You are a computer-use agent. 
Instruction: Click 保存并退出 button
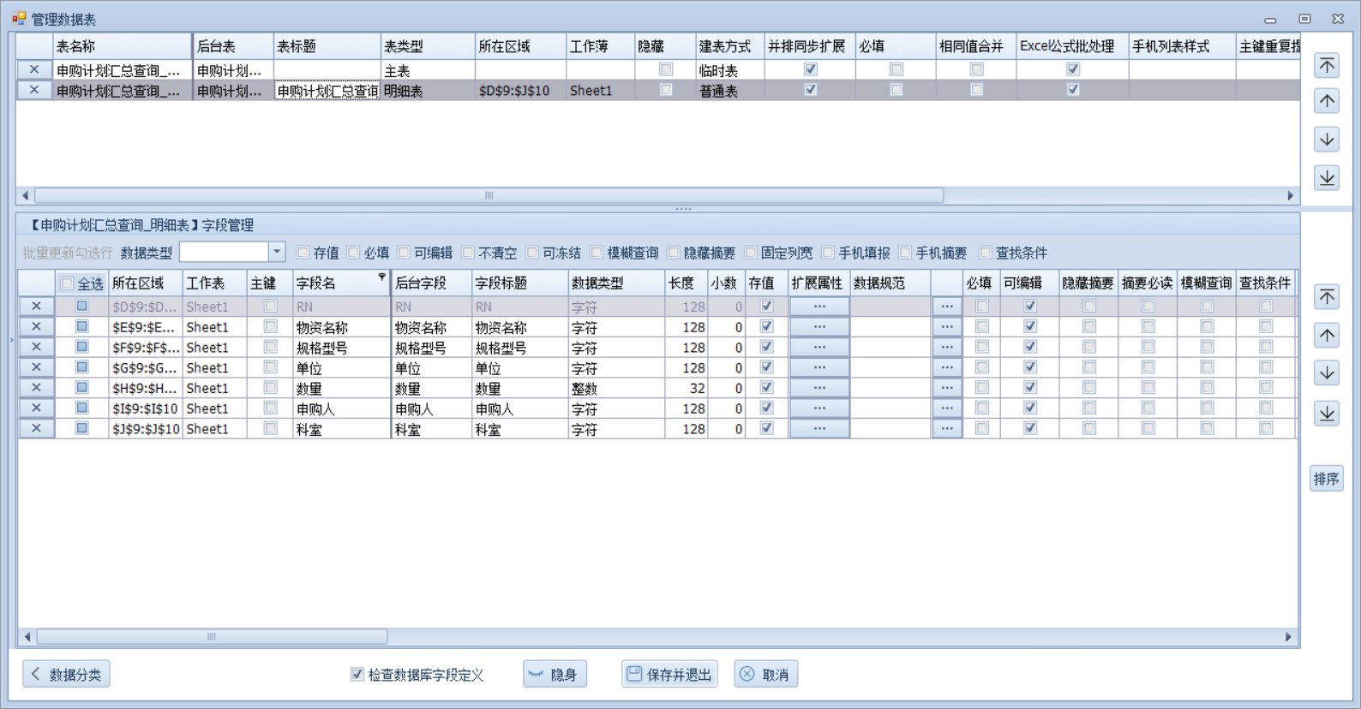tap(669, 675)
